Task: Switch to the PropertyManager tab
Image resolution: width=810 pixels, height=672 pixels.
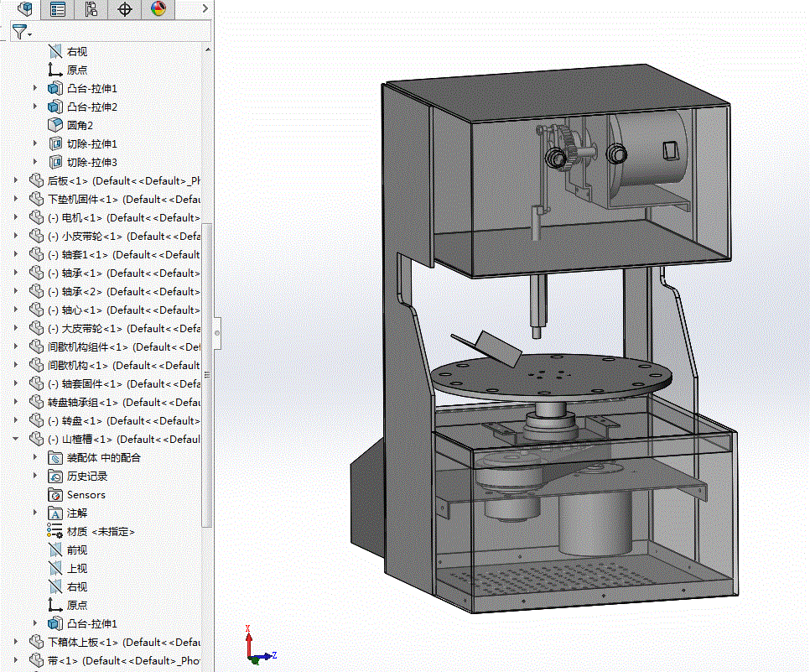Action: (57, 8)
